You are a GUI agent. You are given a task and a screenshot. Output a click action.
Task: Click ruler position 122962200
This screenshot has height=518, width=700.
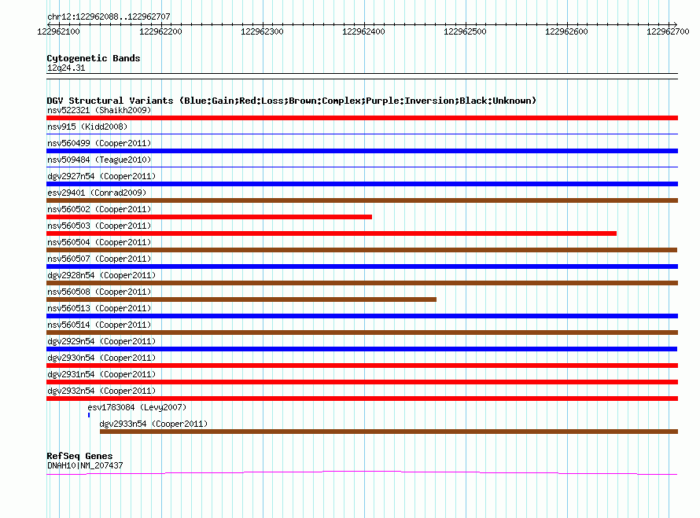click(160, 31)
